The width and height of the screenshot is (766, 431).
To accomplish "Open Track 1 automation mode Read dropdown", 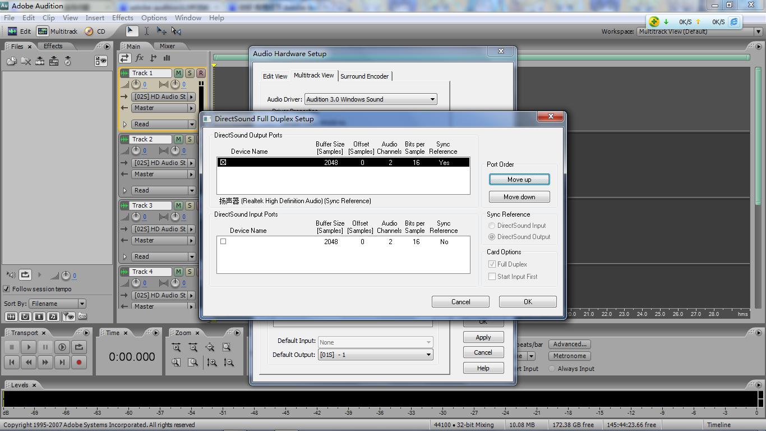I will [163, 124].
